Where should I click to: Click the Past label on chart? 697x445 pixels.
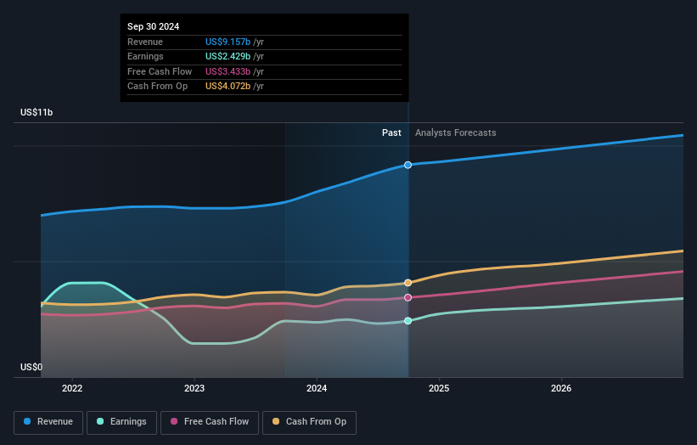[391, 132]
